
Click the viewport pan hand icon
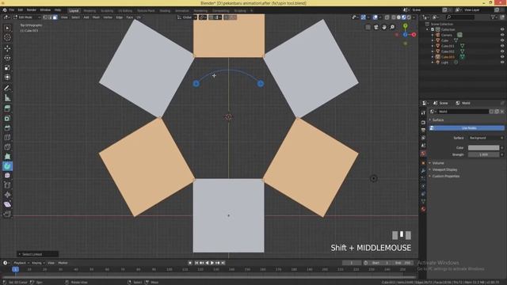click(x=383, y=27)
